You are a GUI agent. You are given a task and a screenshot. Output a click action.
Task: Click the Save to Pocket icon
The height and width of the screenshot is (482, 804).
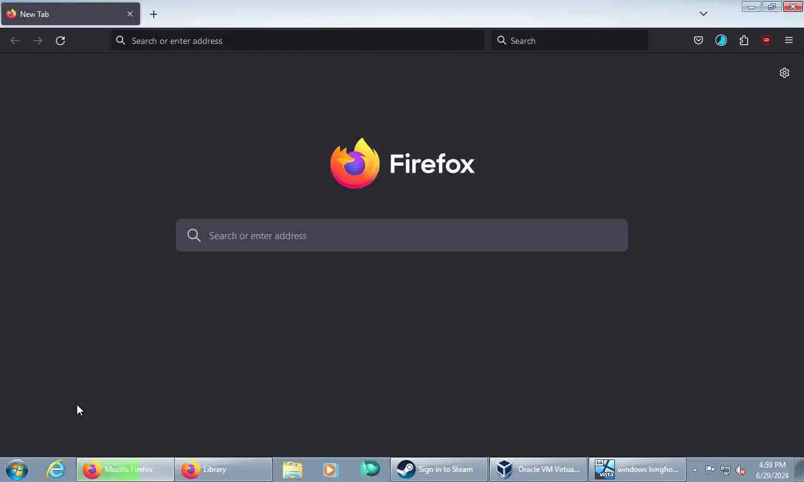698,41
